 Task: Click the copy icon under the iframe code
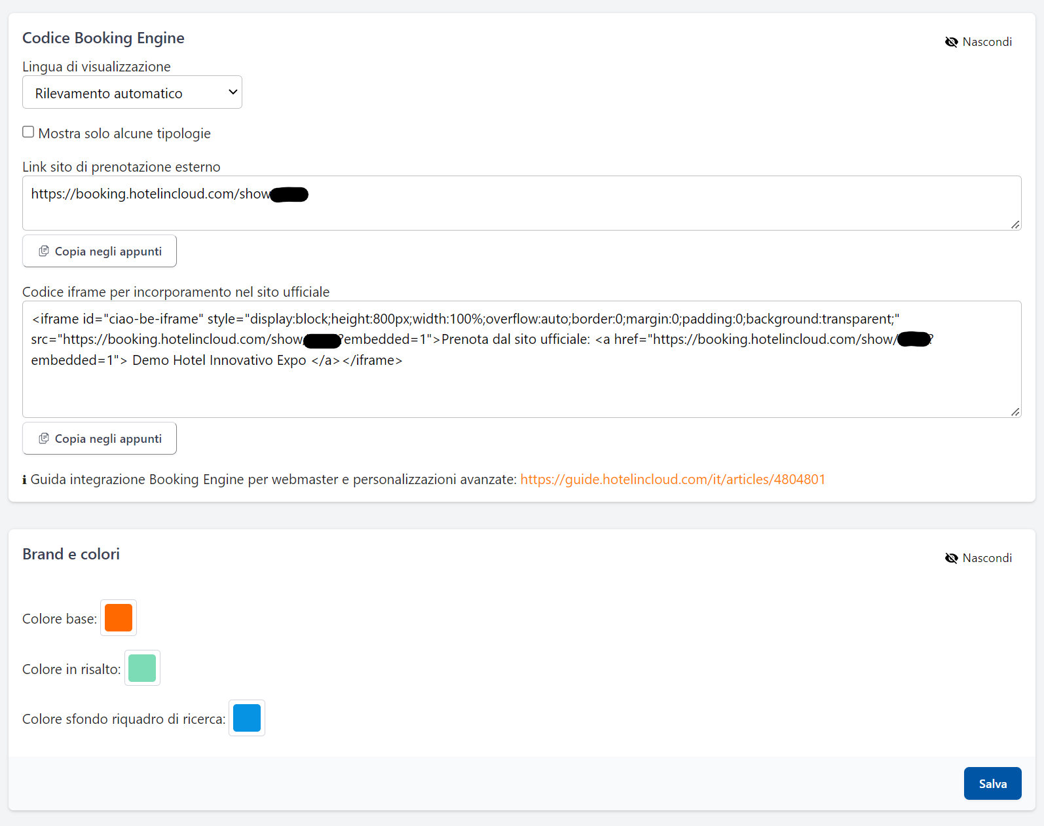point(44,439)
